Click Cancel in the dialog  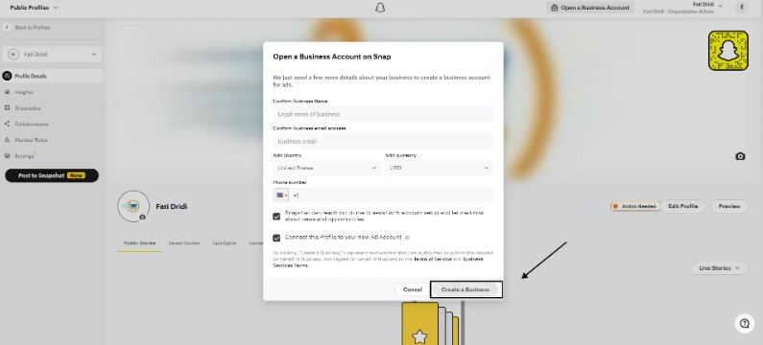[412, 289]
